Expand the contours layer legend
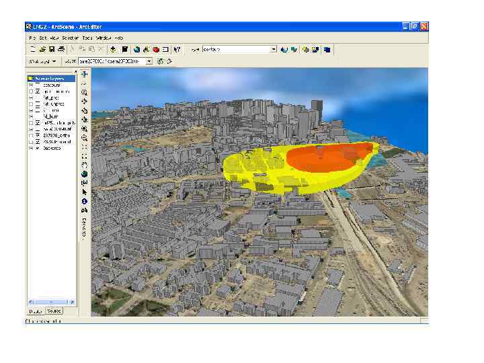 pos(30,85)
